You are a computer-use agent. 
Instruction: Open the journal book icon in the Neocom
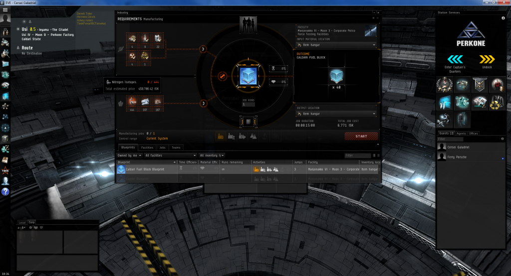(x=5, y=160)
